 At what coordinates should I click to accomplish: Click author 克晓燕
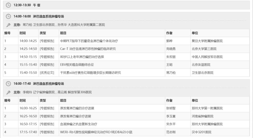(x=171, y=49)
